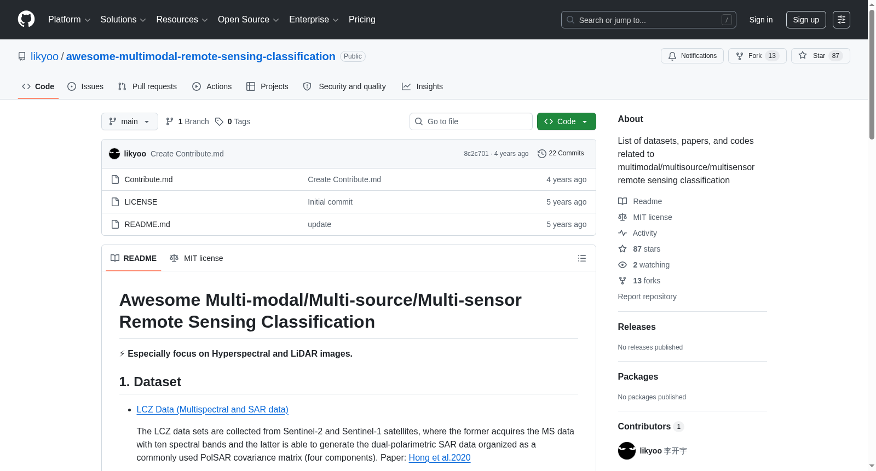Switch to the MIT license tab

(197, 258)
